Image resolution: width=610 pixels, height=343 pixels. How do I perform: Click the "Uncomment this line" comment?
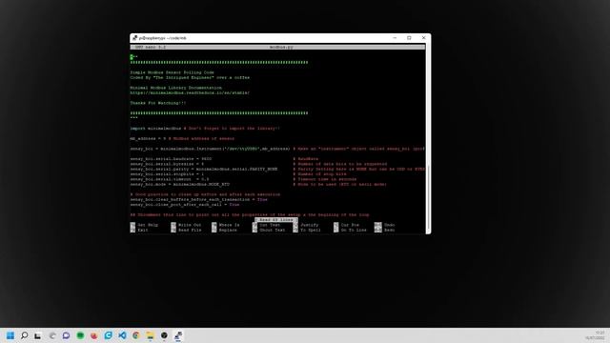(250, 214)
